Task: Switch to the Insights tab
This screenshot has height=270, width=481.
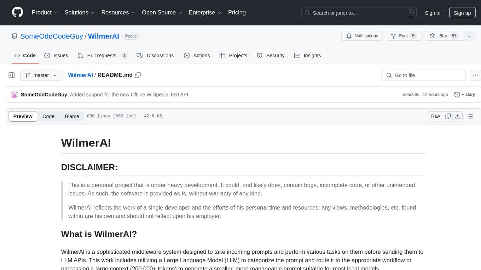Action: pos(308,55)
